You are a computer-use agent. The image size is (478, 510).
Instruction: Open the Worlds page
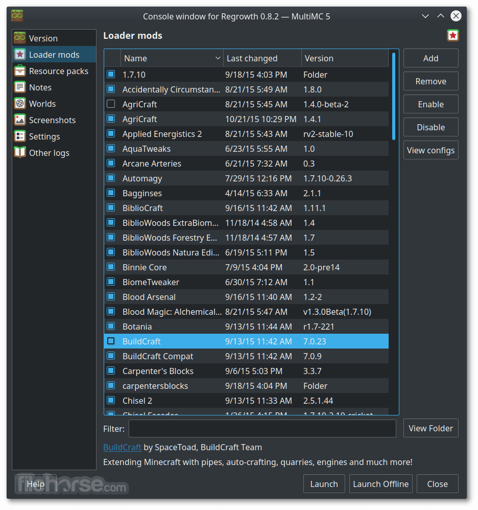click(54, 103)
